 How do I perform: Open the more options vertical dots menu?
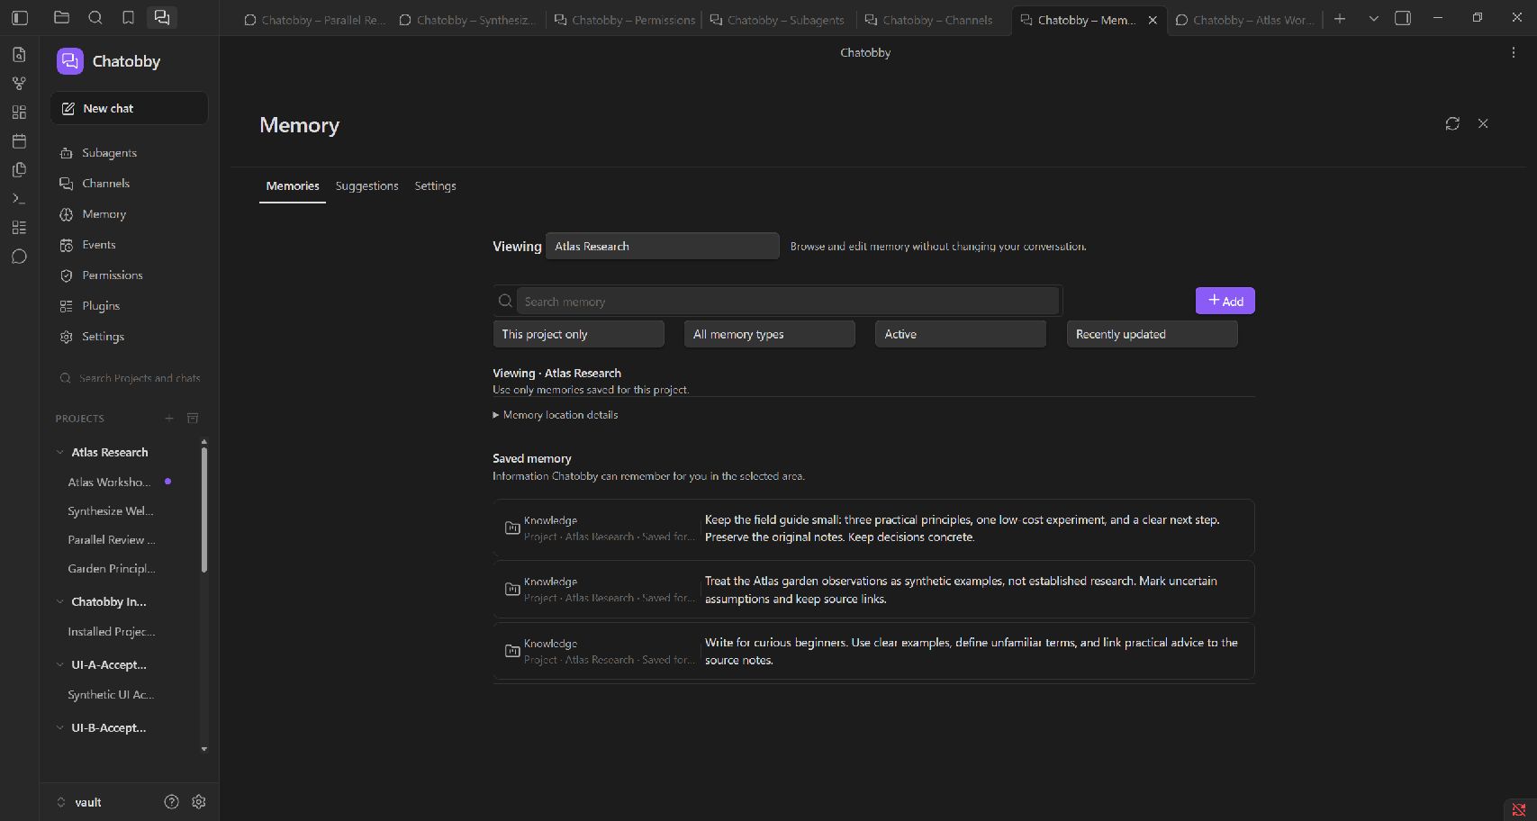1514,53
